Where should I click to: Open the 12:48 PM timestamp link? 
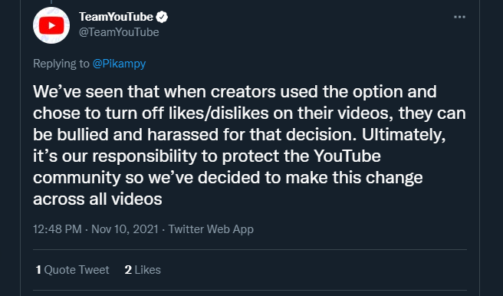click(x=57, y=229)
